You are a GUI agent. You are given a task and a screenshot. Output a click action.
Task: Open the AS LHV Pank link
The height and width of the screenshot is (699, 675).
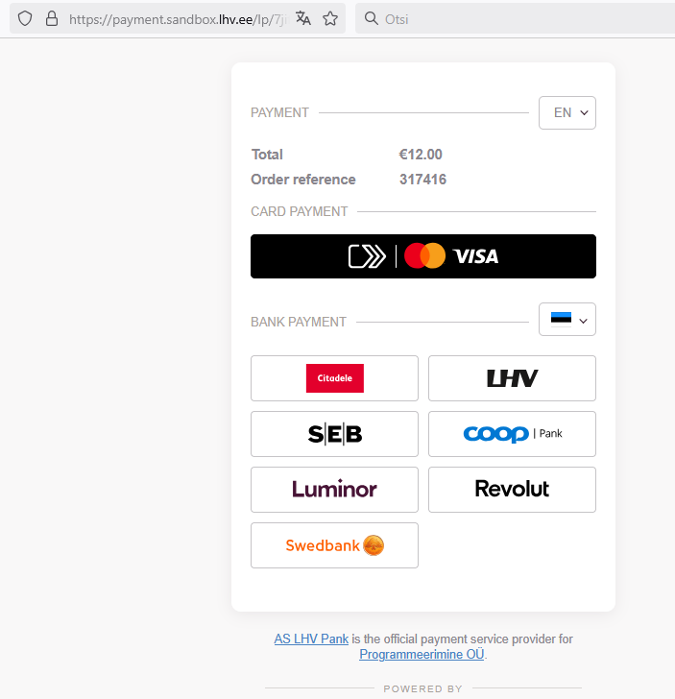tap(311, 639)
